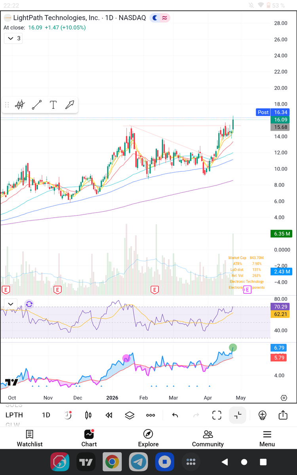Image resolution: width=297 pixels, height=475 pixels.
Task: Click the RSI indicator refresh icon
Action: [29, 304]
